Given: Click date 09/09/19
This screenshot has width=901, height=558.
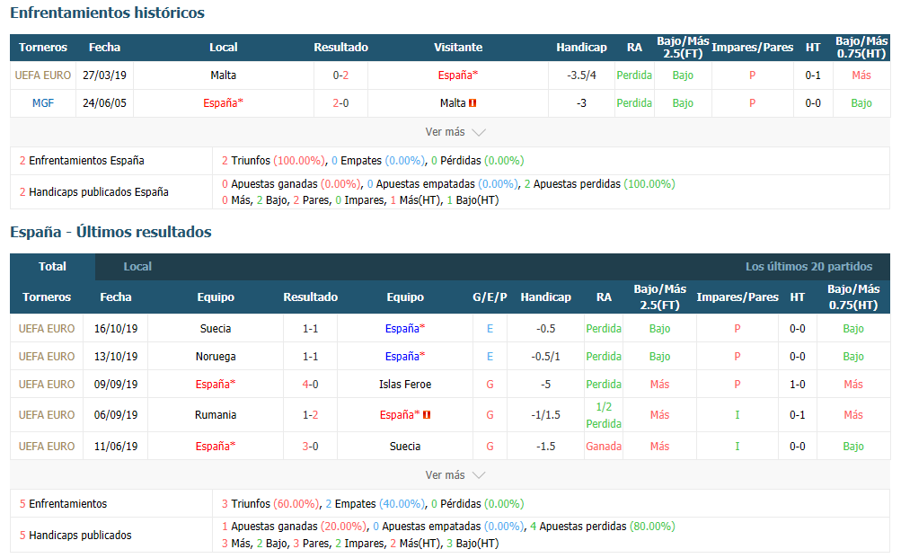Looking at the screenshot, I should (116, 385).
